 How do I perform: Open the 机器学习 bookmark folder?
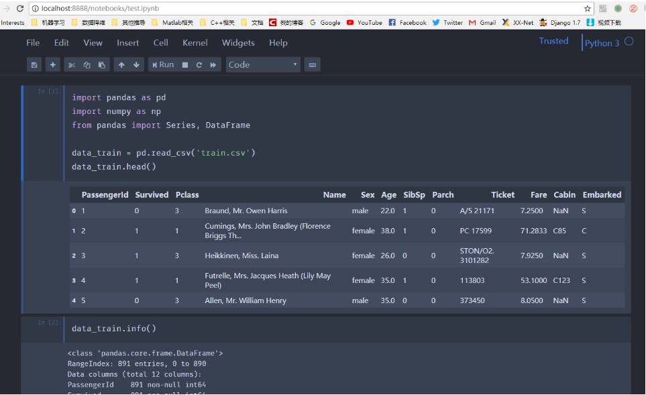pos(48,23)
